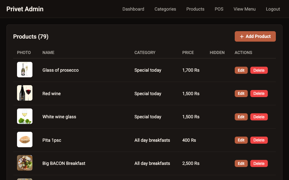The image size is (289, 180).
Task: Log out using the Logout link
Action: pyautogui.click(x=273, y=9)
